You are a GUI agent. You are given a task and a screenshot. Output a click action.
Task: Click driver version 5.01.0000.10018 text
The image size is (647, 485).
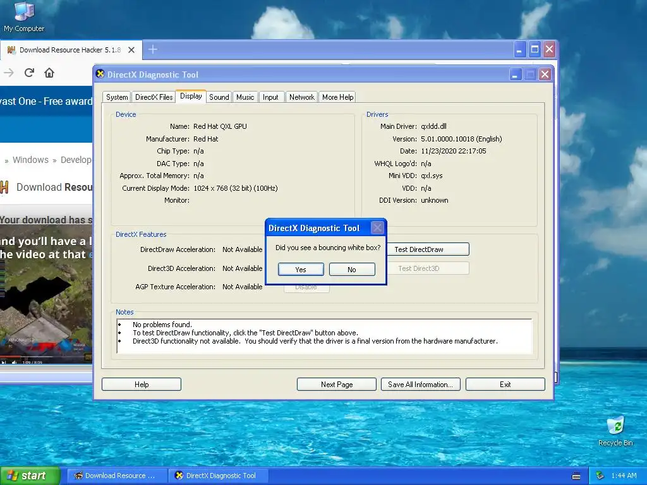pos(461,139)
